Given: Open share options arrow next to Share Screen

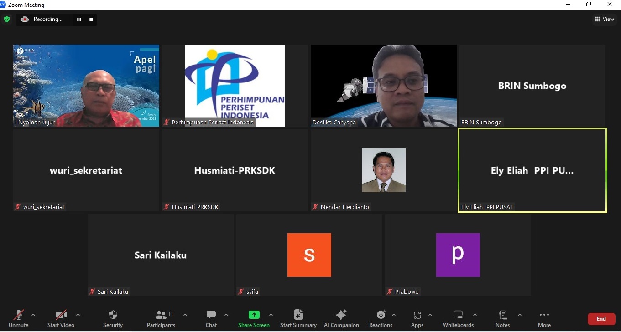Looking at the screenshot, I should coord(271,315).
